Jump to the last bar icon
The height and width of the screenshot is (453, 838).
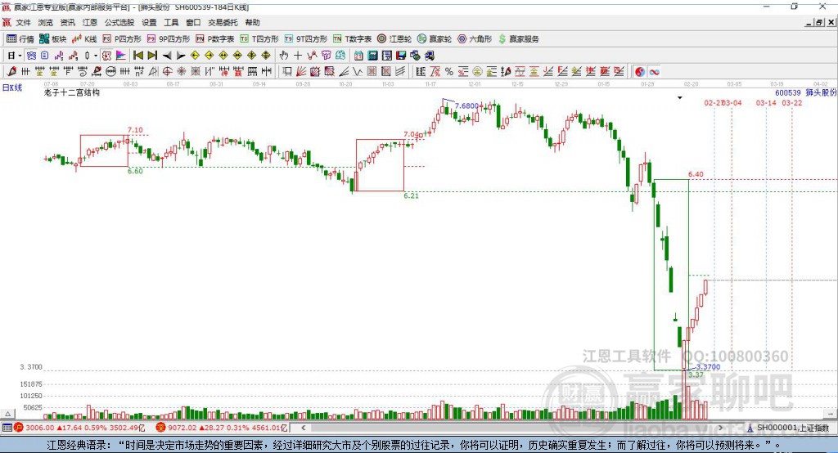pos(152,56)
